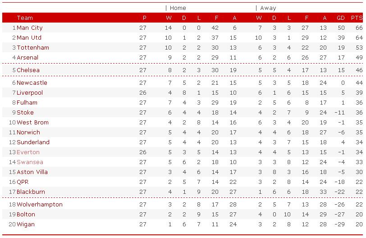366x238 pixels.
Task: Click the Chelsea team link
Action: 28,70
